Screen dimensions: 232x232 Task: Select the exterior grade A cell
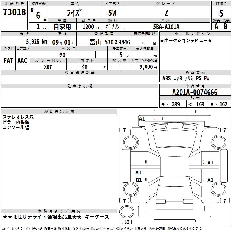(216, 26)
